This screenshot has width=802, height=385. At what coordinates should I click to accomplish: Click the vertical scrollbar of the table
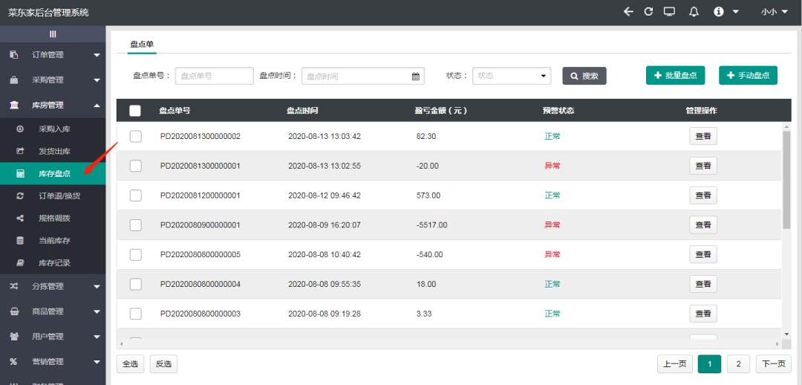(786, 178)
